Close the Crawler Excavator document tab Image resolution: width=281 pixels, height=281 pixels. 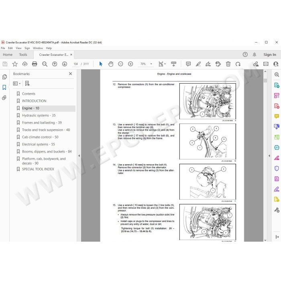click(x=71, y=55)
